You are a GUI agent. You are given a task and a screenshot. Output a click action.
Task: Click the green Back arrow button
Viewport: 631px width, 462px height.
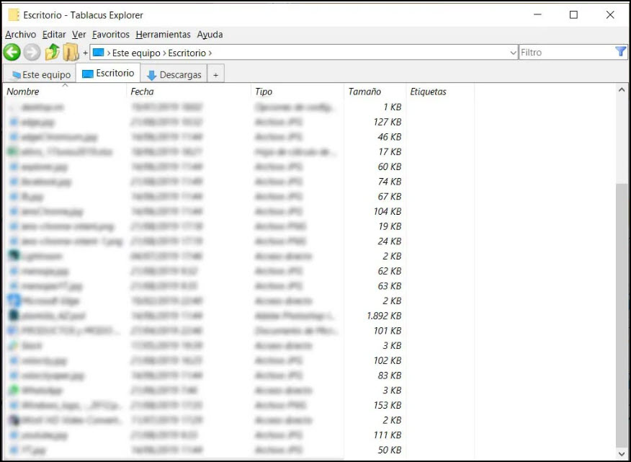12,52
